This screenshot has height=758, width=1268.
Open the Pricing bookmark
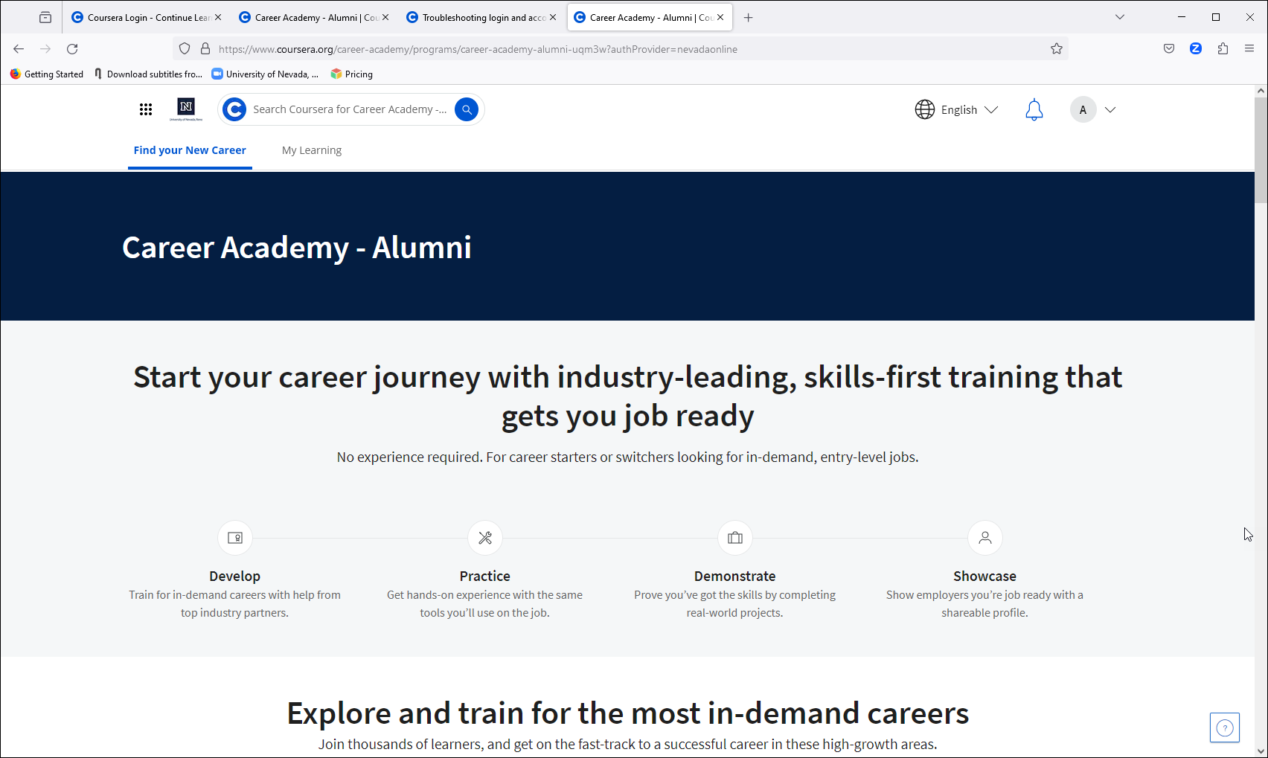pos(351,74)
